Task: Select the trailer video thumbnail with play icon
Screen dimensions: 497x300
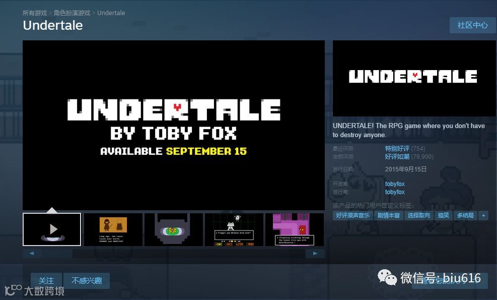Action: tap(52, 229)
